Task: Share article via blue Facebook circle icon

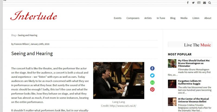Action: [152, 68]
